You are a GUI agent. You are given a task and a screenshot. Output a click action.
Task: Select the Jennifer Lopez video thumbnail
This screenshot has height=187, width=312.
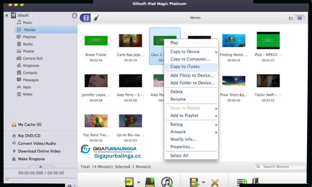(x=96, y=81)
